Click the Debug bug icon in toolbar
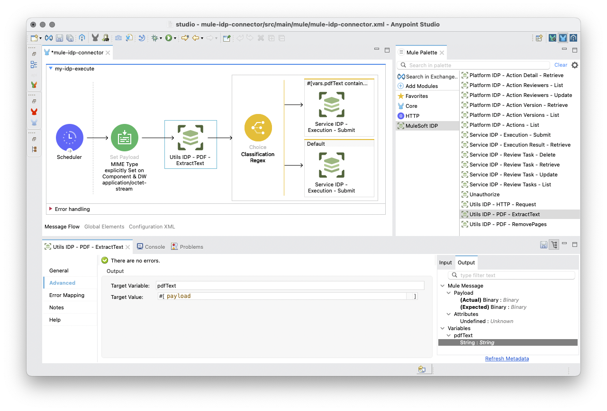This screenshot has width=607, height=411. (154, 38)
